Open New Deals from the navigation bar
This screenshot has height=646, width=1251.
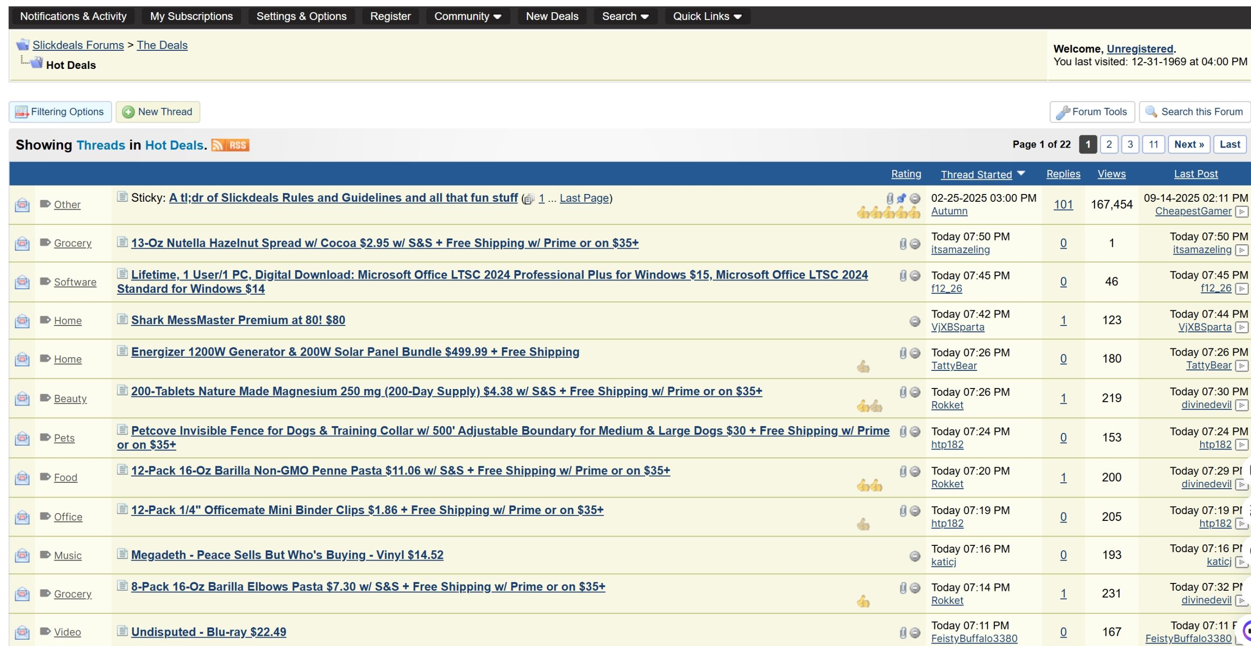click(552, 16)
